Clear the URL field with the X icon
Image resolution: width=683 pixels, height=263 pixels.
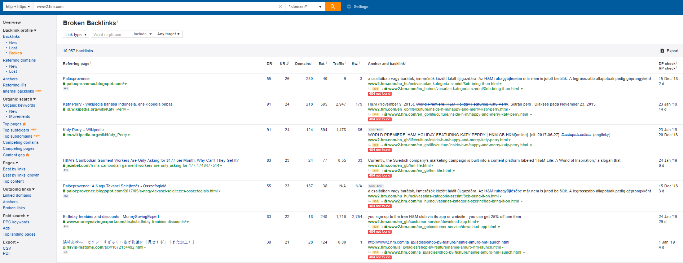[x=280, y=6]
